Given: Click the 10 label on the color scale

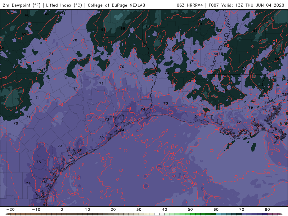Looking at the screenshot, I should (87, 210).
